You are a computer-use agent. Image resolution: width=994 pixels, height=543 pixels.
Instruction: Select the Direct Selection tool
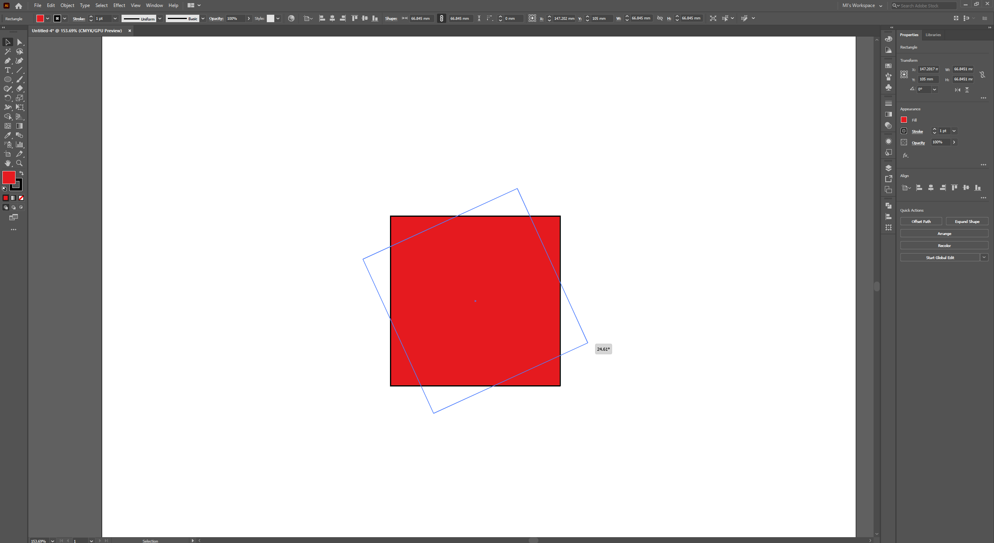tap(19, 42)
